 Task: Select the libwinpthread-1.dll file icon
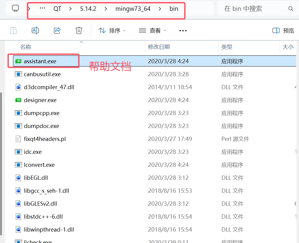point(18,229)
